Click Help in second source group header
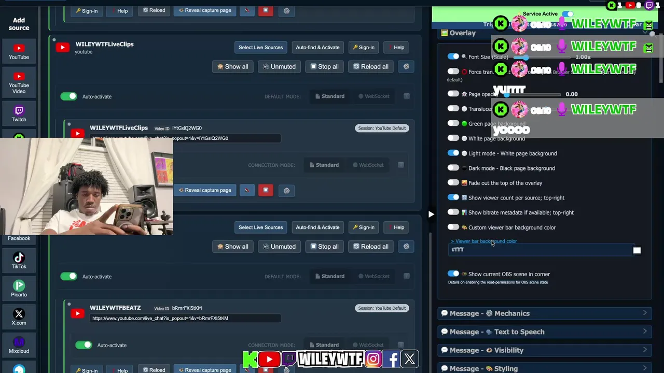The height and width of the screenshot is (373, 664). 396,227
